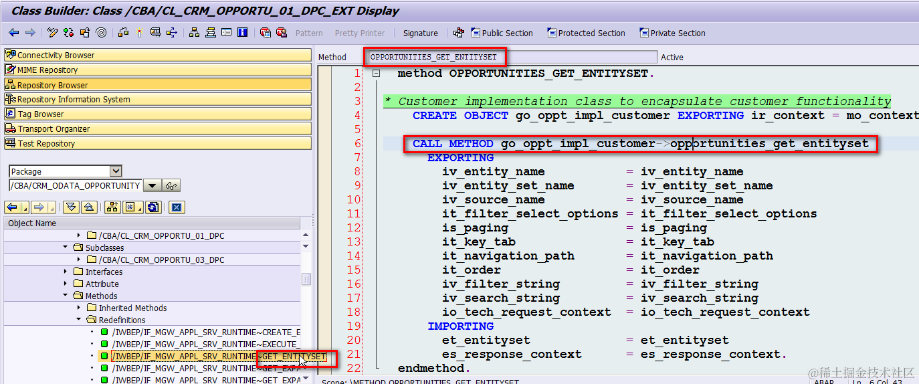Click the Display Object List icon
This screenshot has width=919, height=384.
pyautogui.click(x=155, y=33)
